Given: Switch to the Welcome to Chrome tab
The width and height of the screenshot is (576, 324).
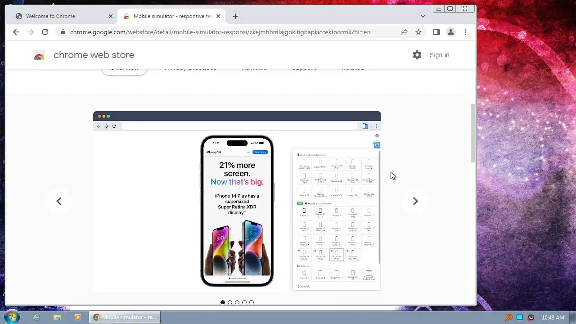Looking at the screenshot, I should click(x=63, y=16).
